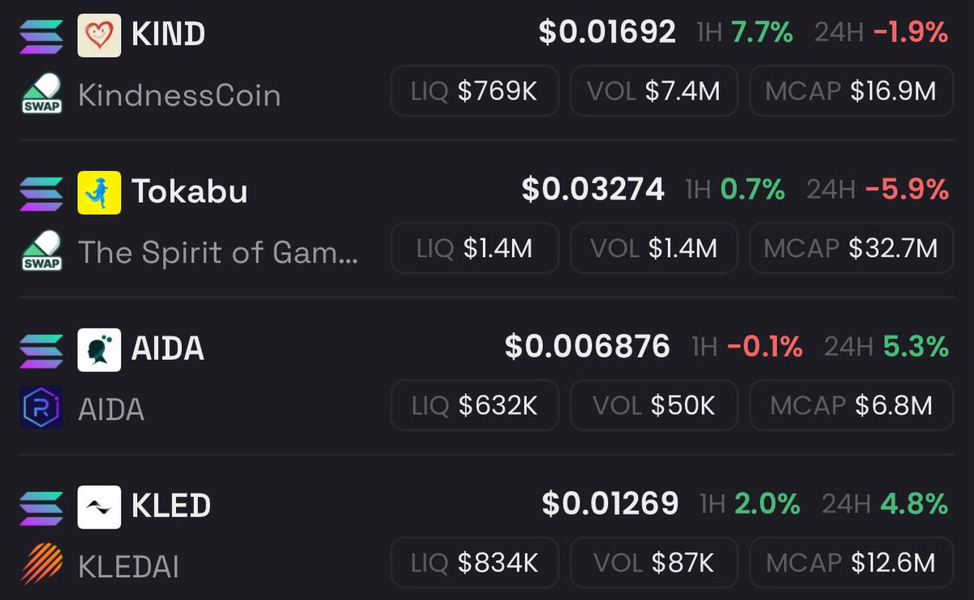Click Solana chain icon beside KLED
974x600 pixels.
[41, 507]
